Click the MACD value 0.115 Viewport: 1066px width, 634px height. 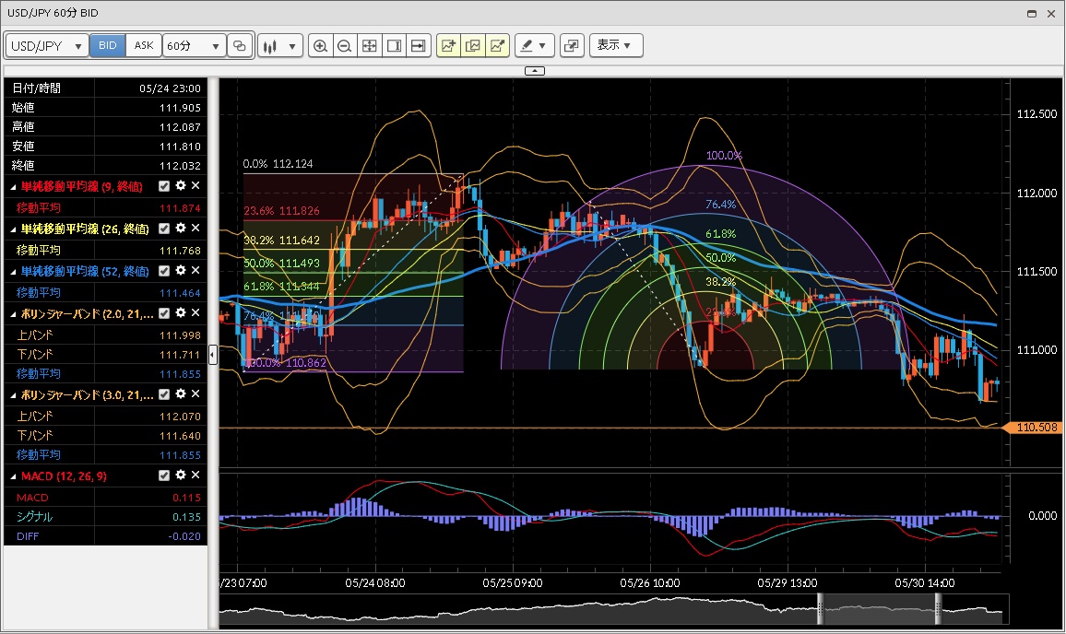pyautogui.click(x=186, y=498)
